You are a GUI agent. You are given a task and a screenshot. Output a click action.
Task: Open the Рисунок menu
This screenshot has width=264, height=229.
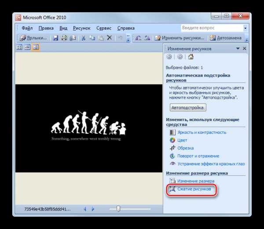click(82, 28)
